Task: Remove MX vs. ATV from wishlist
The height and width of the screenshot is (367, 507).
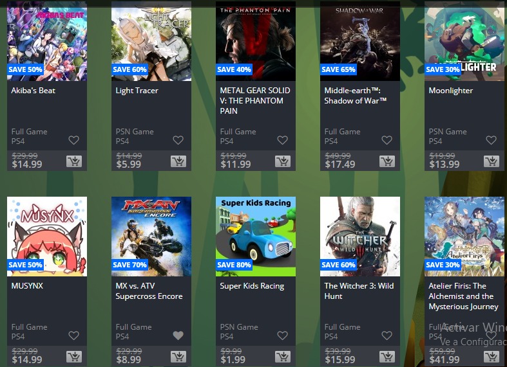Action: tap(178, 336)
